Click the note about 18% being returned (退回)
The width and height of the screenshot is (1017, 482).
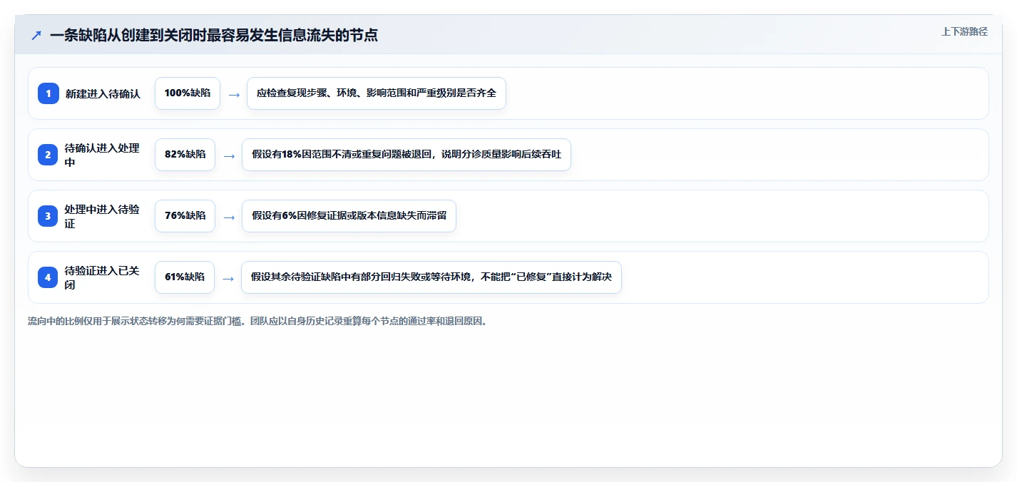[x=407, y=155]
